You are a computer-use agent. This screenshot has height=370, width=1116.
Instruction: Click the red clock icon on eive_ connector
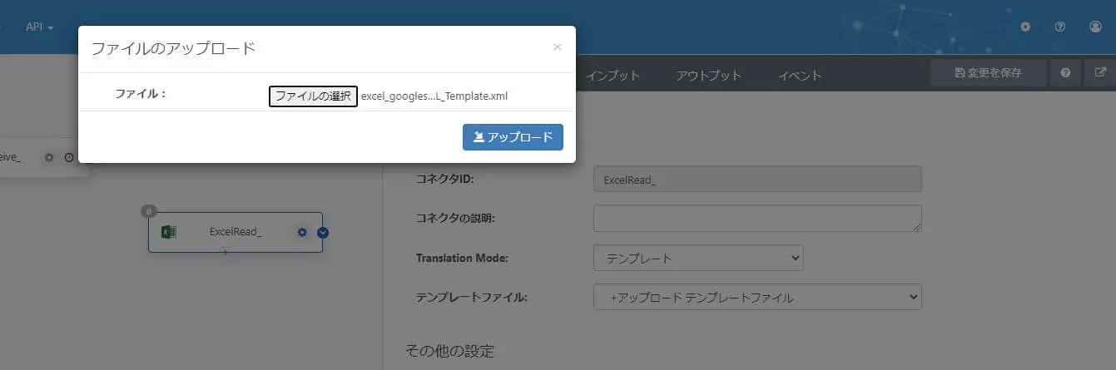(x=69, y=157)
